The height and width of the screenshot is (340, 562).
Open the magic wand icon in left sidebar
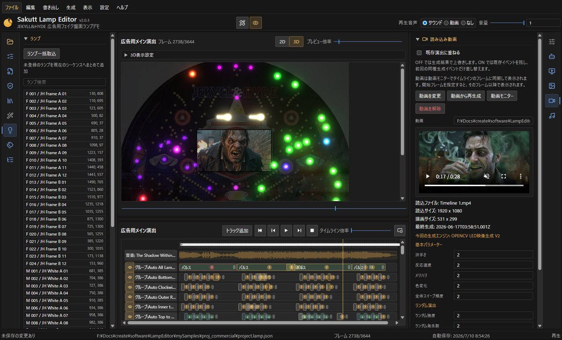coord(10,116)
